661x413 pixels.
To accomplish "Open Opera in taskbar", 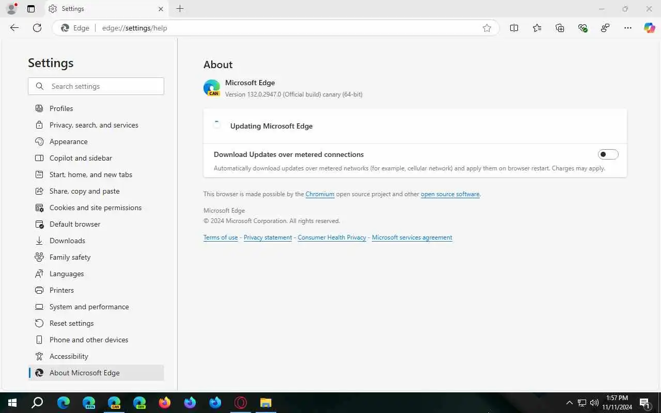I will pos(241,403).
